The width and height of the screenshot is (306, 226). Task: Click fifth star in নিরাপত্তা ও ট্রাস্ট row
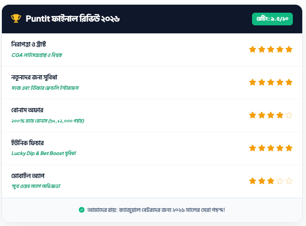tap(289, 49)
